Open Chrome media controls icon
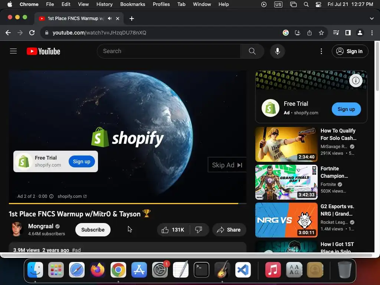This screenshot has height=285, width=380. click(336, 33)
